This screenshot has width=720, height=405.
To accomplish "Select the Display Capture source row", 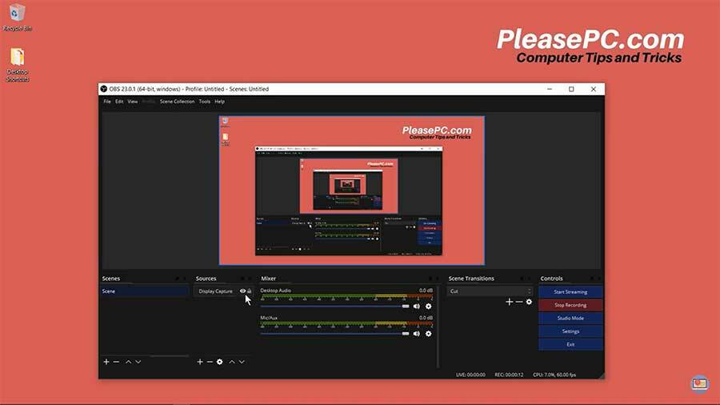I will pos(222,291).
